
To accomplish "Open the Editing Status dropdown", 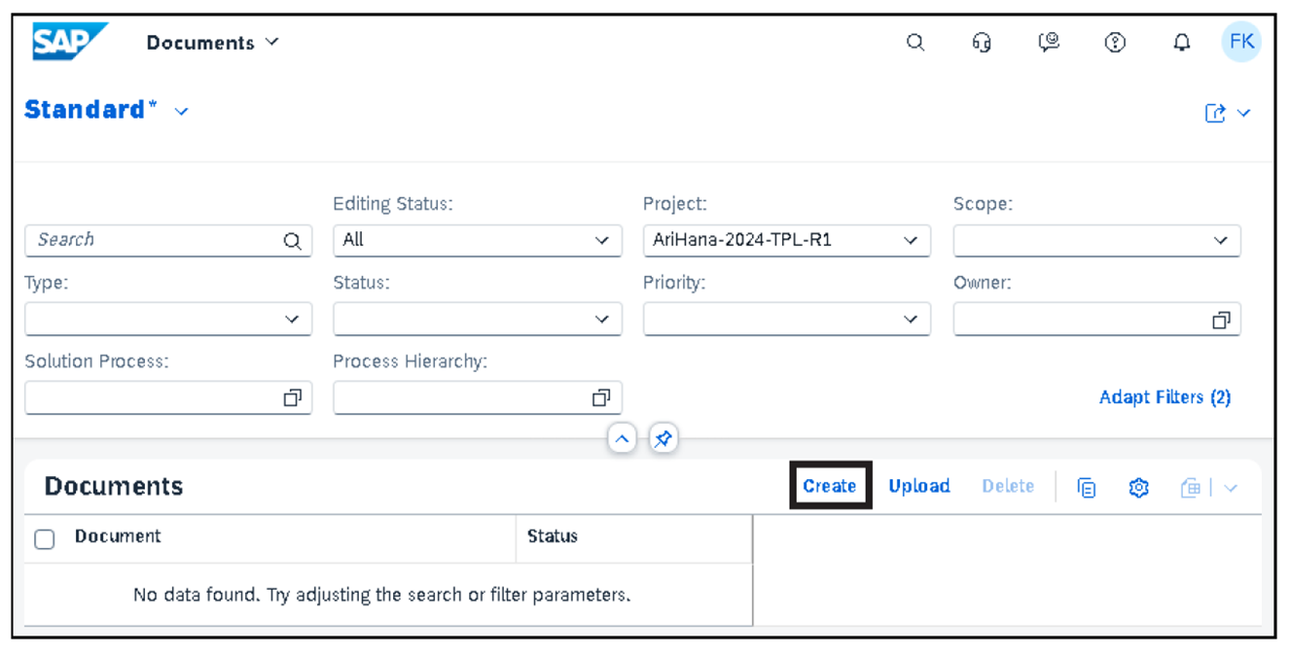I will pos(602,240).
